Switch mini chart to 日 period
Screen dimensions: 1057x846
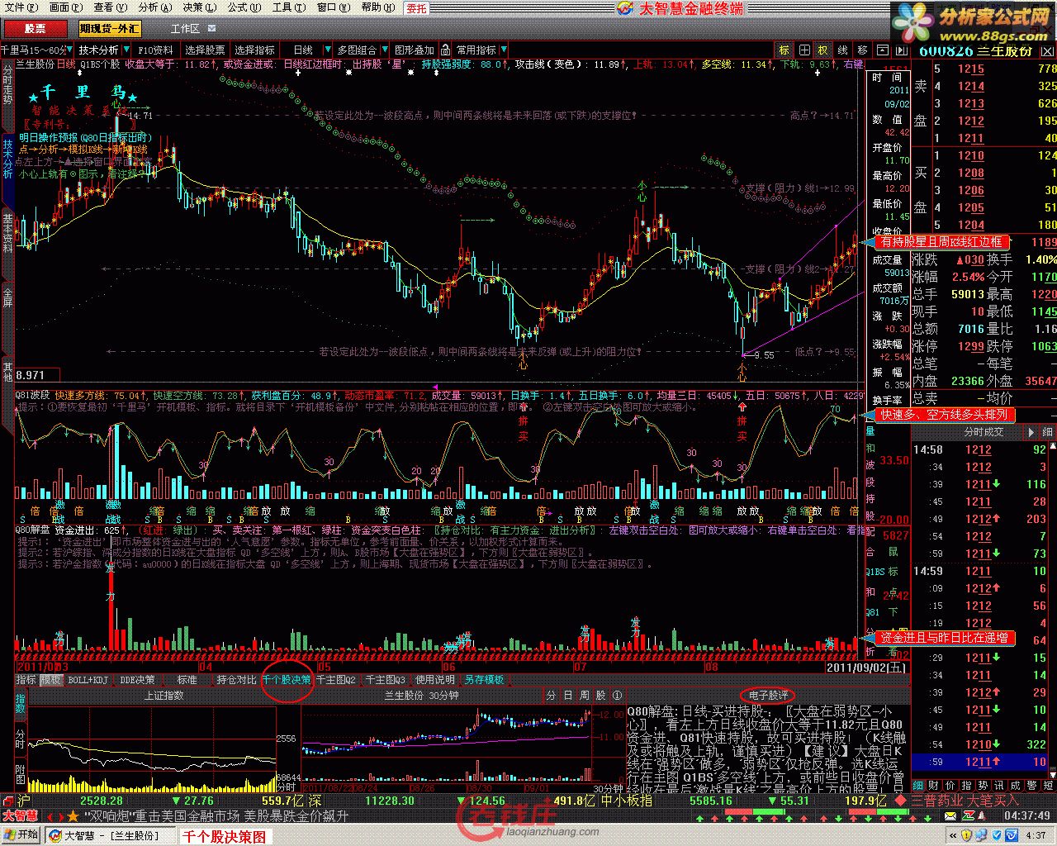pyautogui.click(x=568, y=696)
